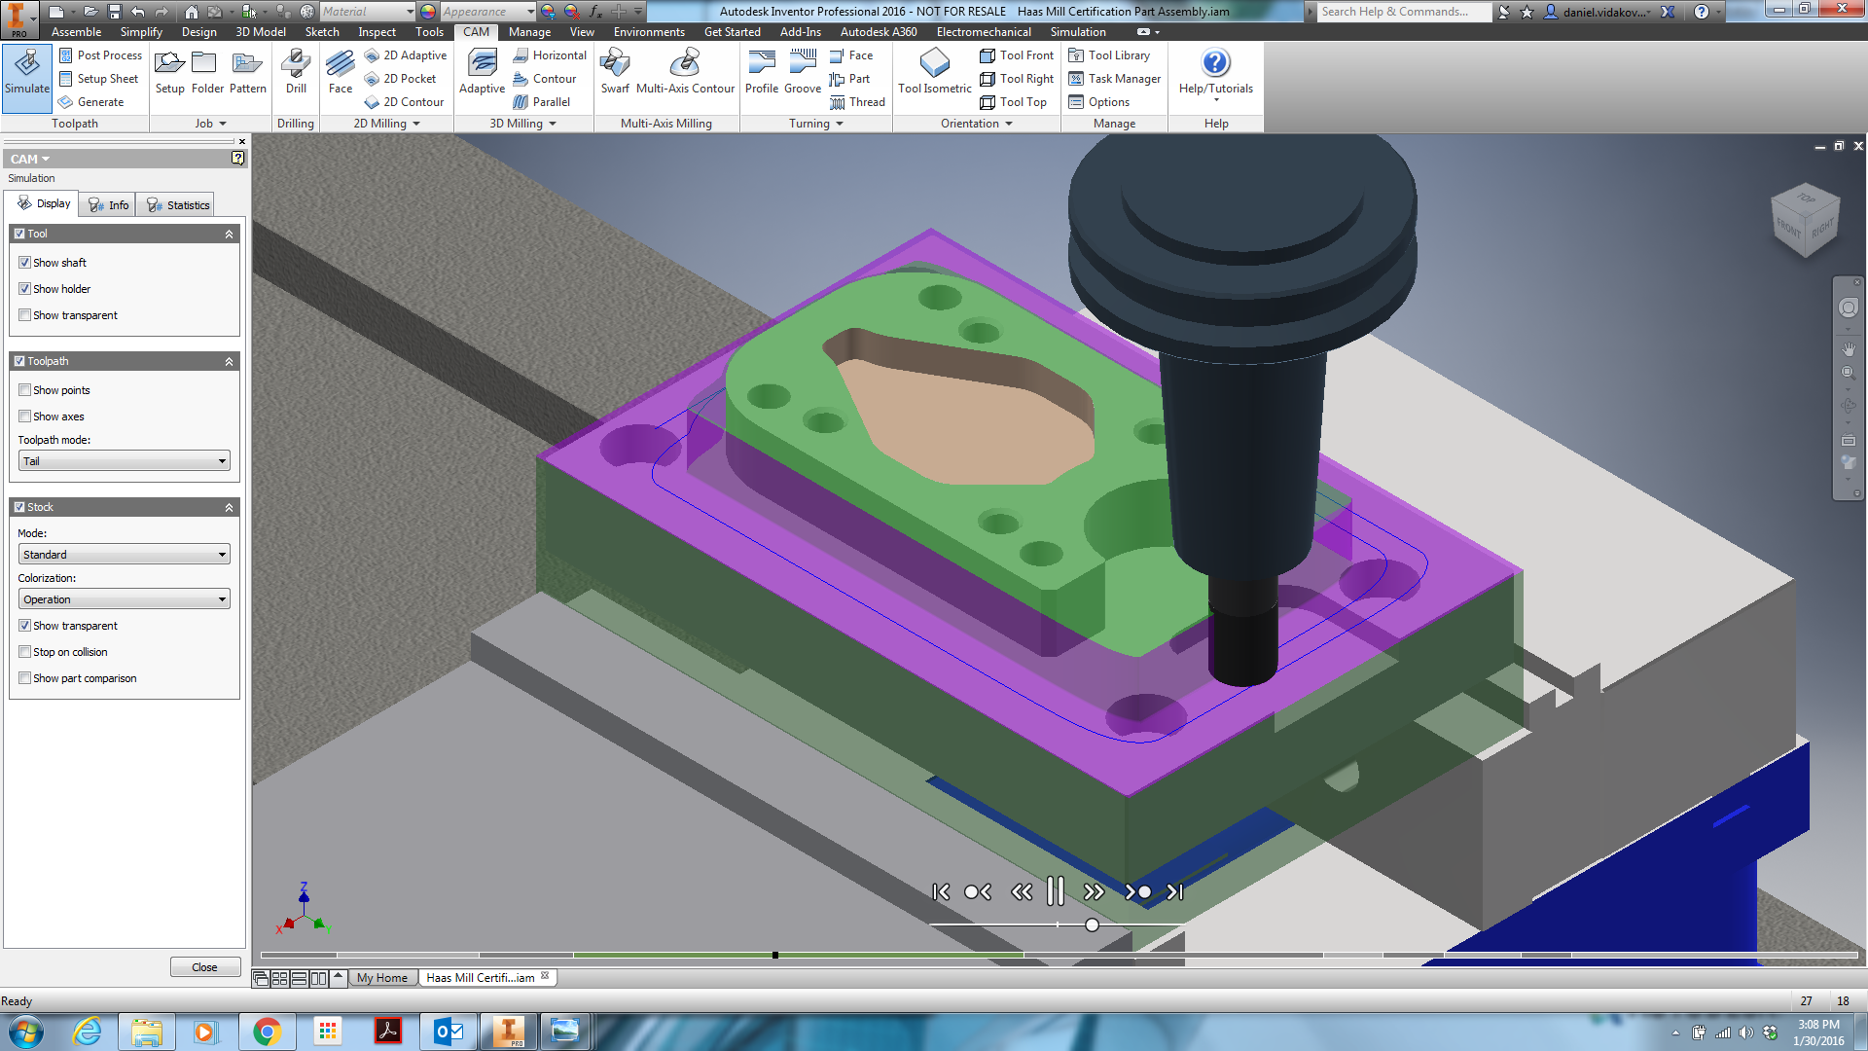Select the Swarf multi-axis tool

tap(615, 73)
